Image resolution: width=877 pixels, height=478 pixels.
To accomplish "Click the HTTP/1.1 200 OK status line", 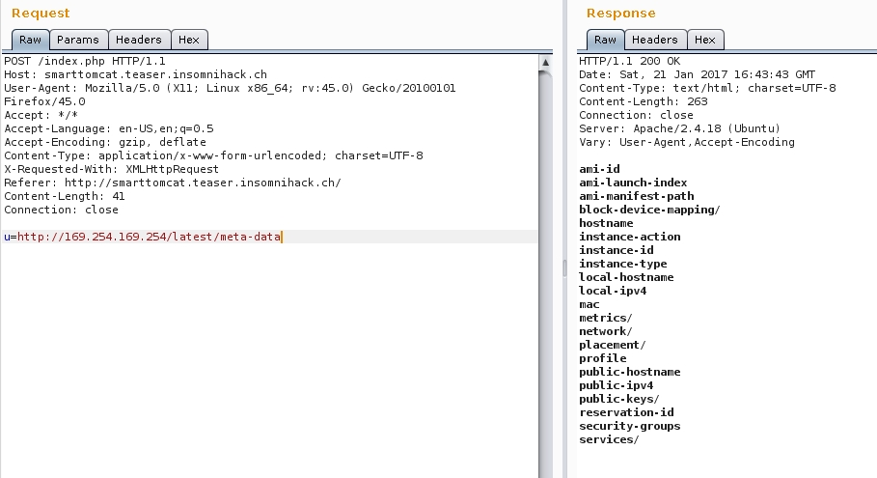I will pos(629,61).
